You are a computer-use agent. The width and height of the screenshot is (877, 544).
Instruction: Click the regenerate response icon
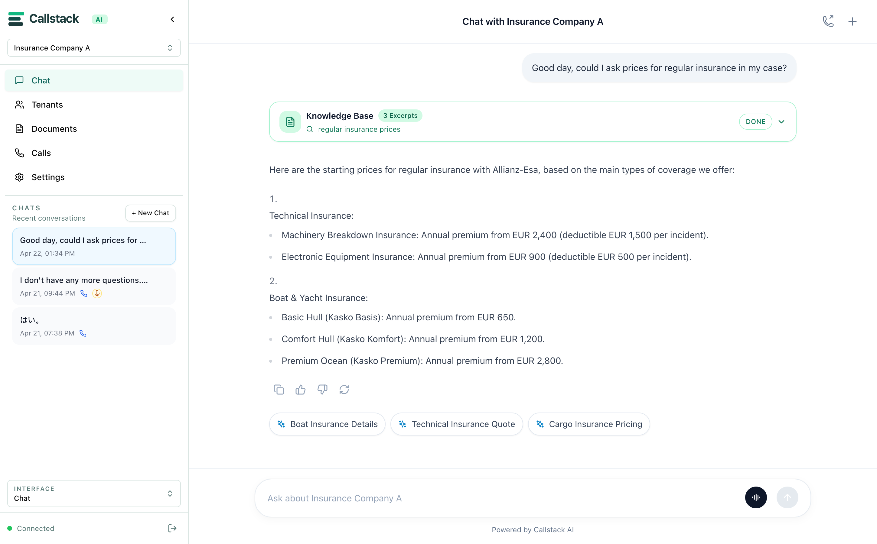[x=344, y=389]
